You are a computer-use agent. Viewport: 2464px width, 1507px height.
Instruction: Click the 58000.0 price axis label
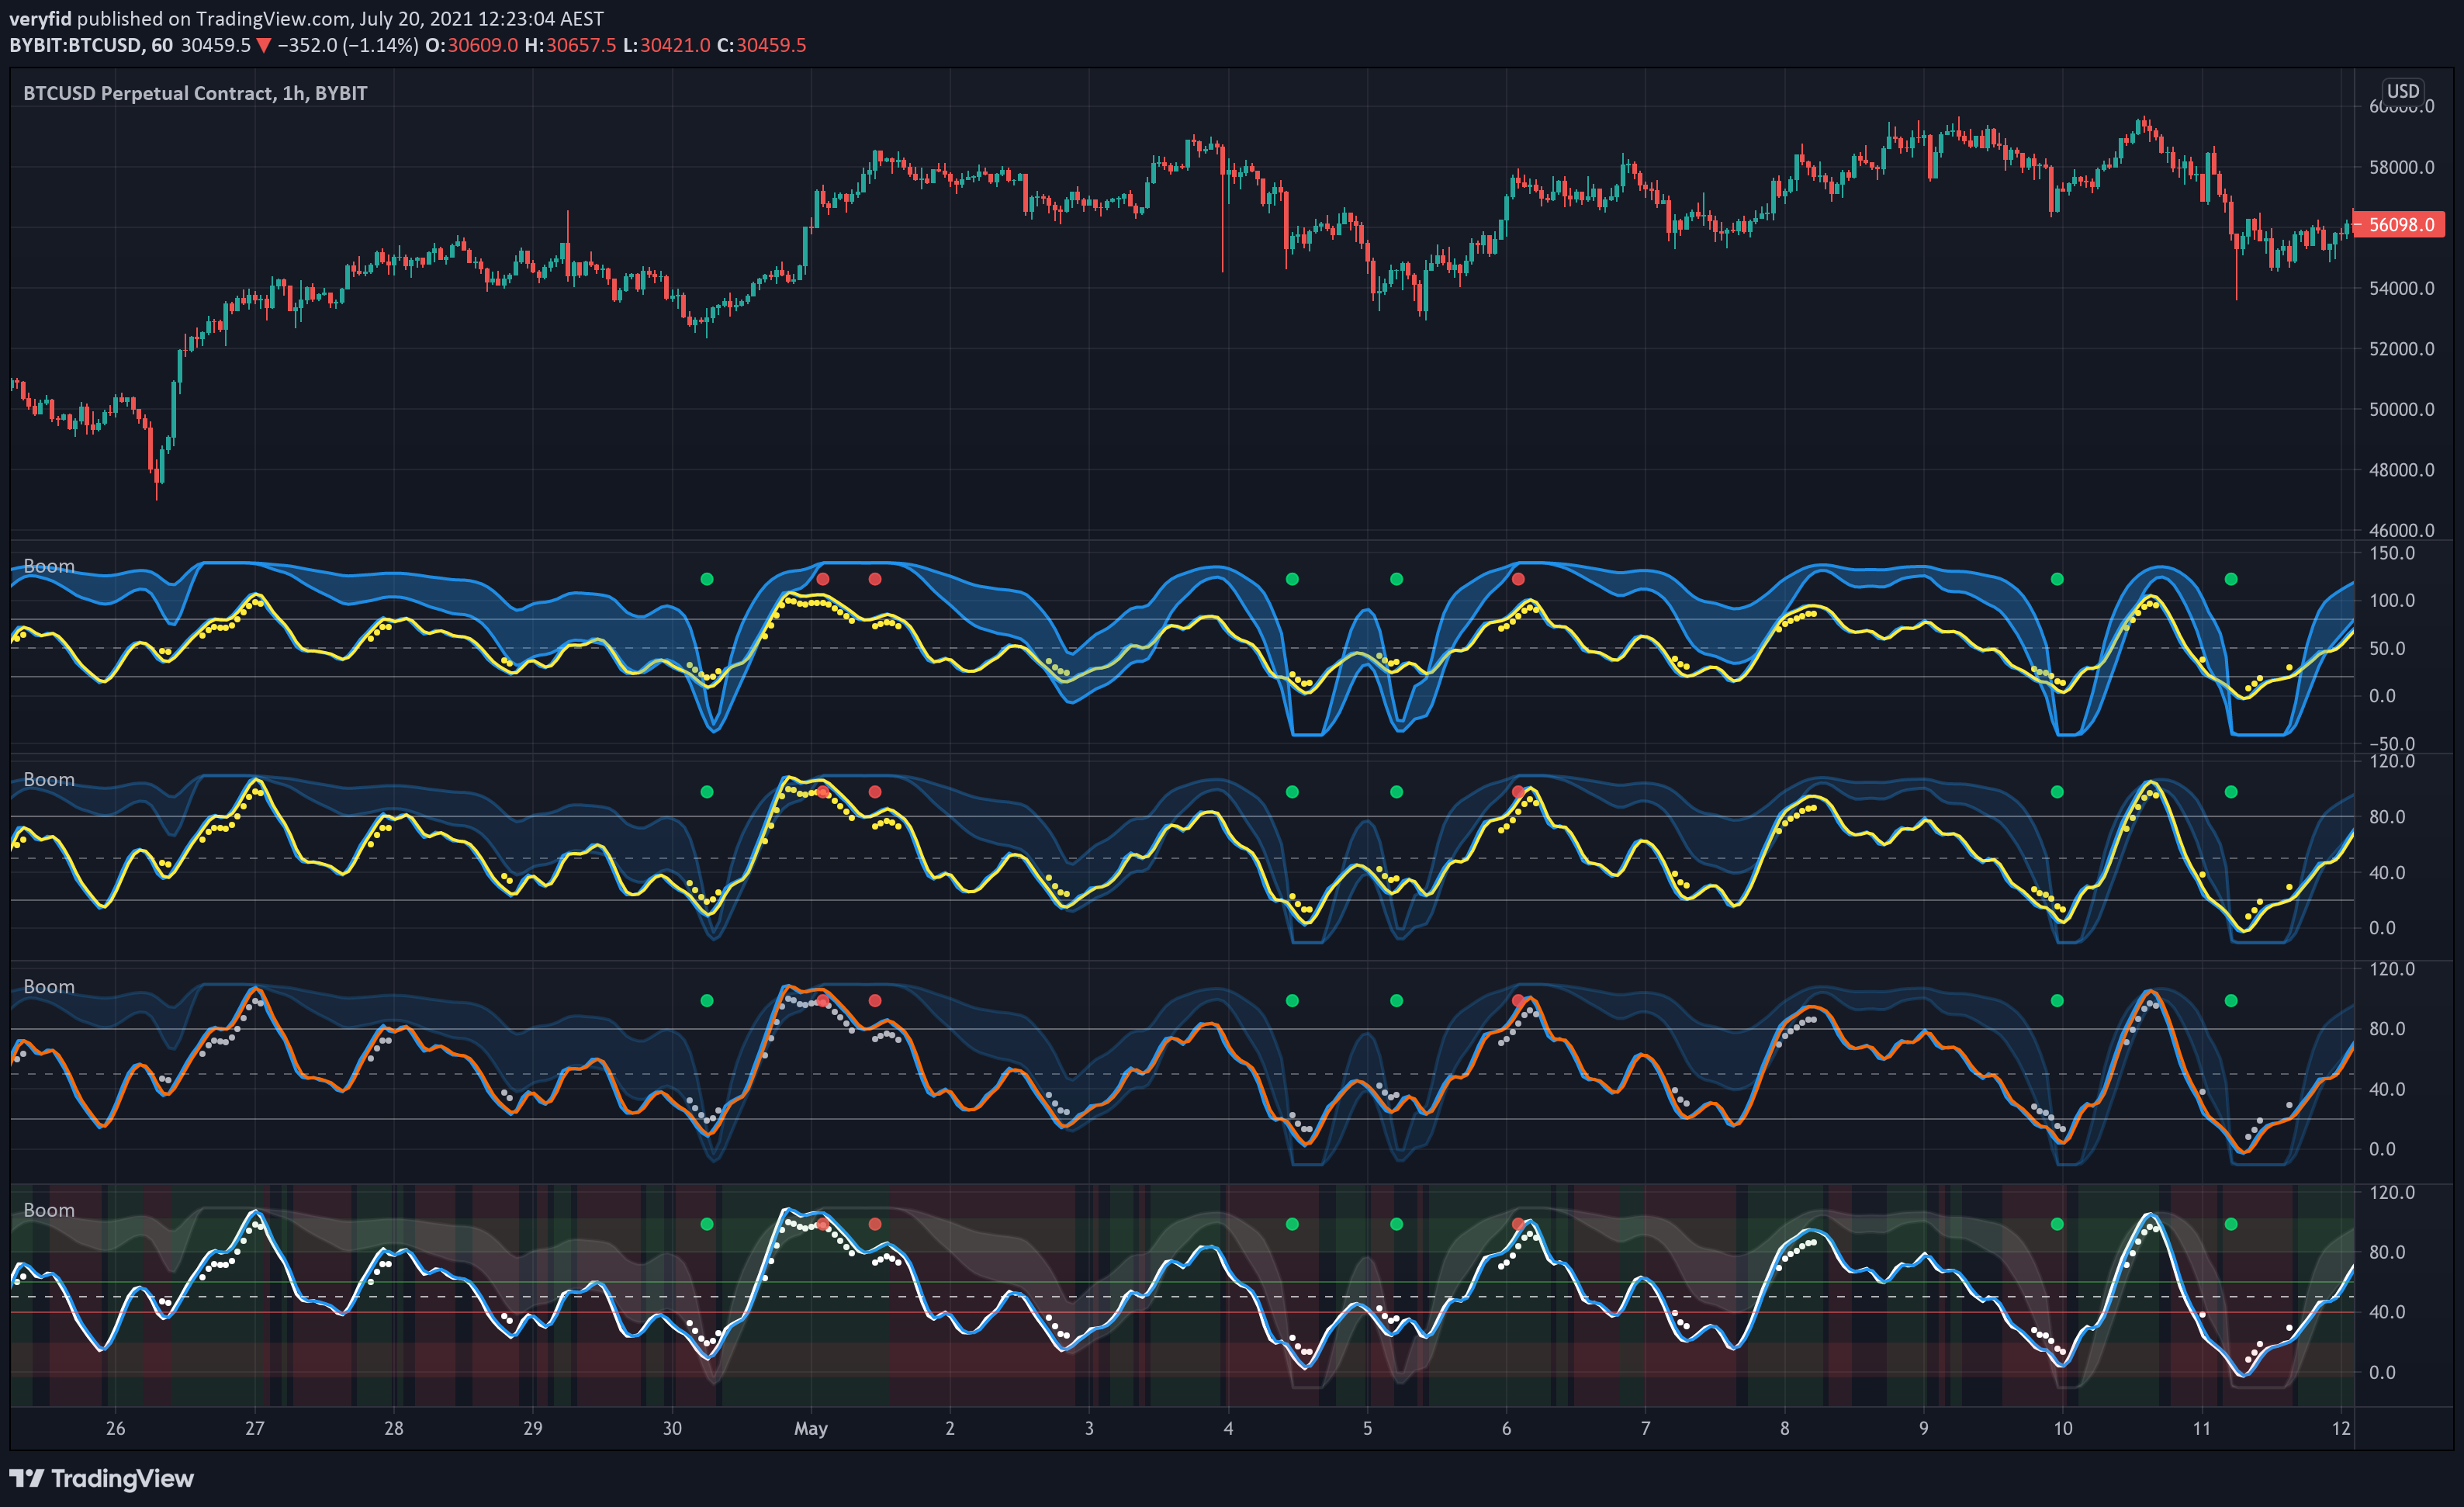[x=2401, y=167]
